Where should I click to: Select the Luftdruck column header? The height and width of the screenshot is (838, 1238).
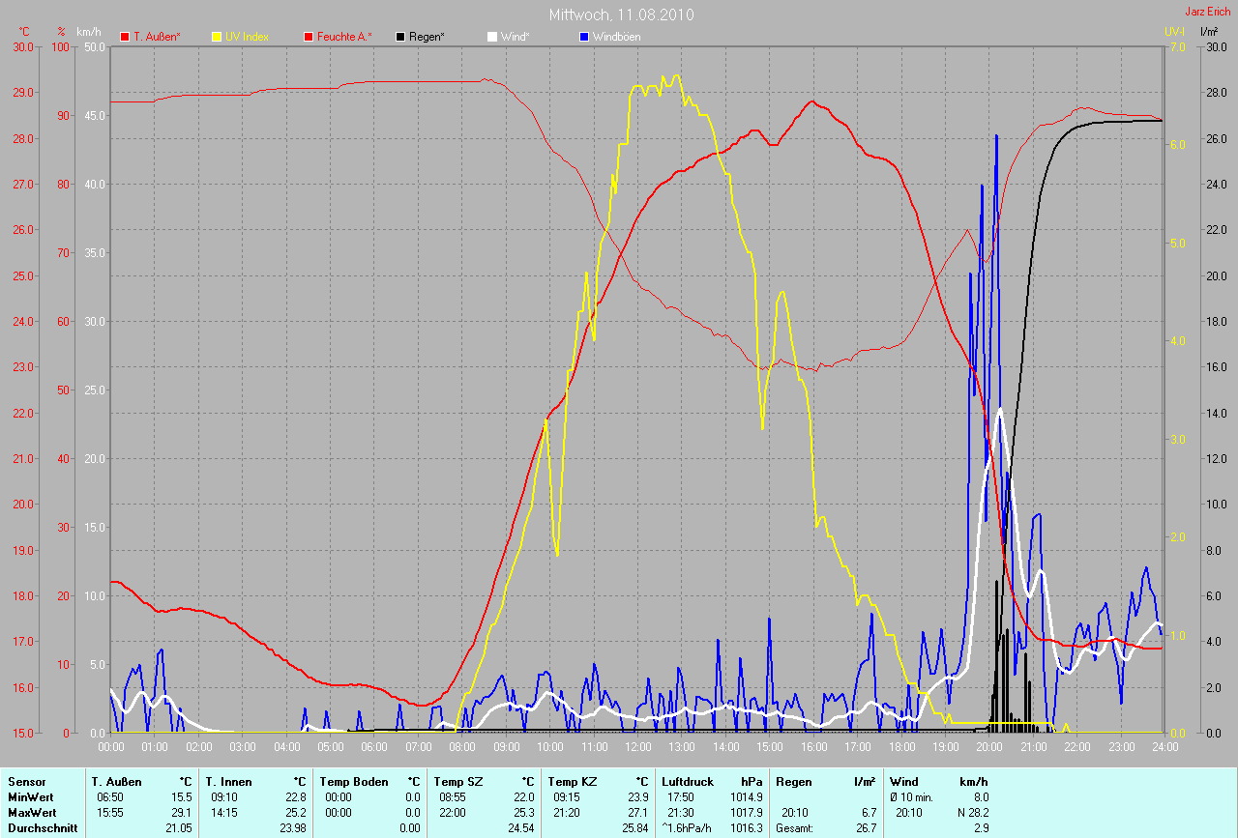[688, 781]
